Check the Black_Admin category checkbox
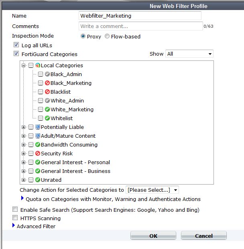 [x=41, y=74]
